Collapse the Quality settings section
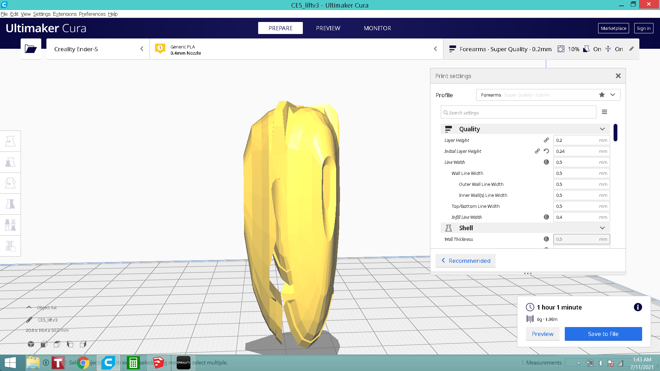Screen dimensions: 660x371 click(602, 129)
